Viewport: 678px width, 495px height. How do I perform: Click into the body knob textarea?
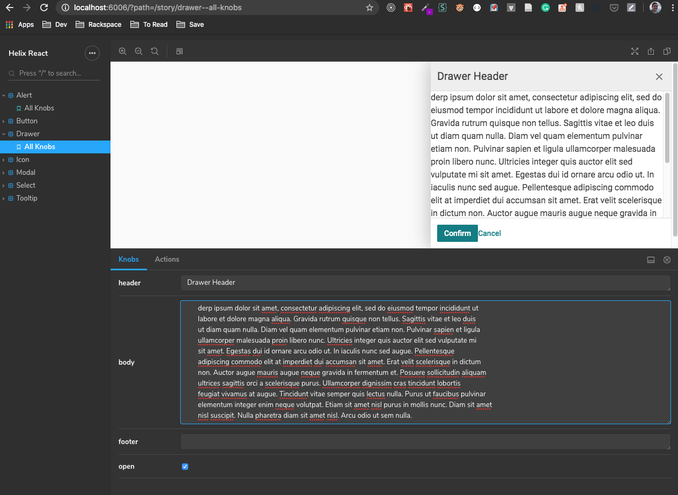point(425,362)
